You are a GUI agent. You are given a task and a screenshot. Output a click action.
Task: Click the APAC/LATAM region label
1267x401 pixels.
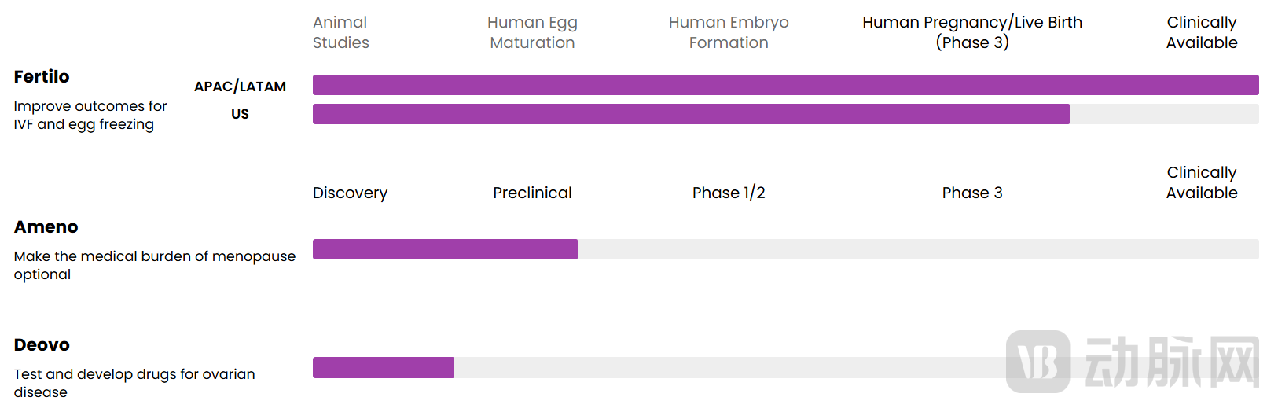[240, 86]
